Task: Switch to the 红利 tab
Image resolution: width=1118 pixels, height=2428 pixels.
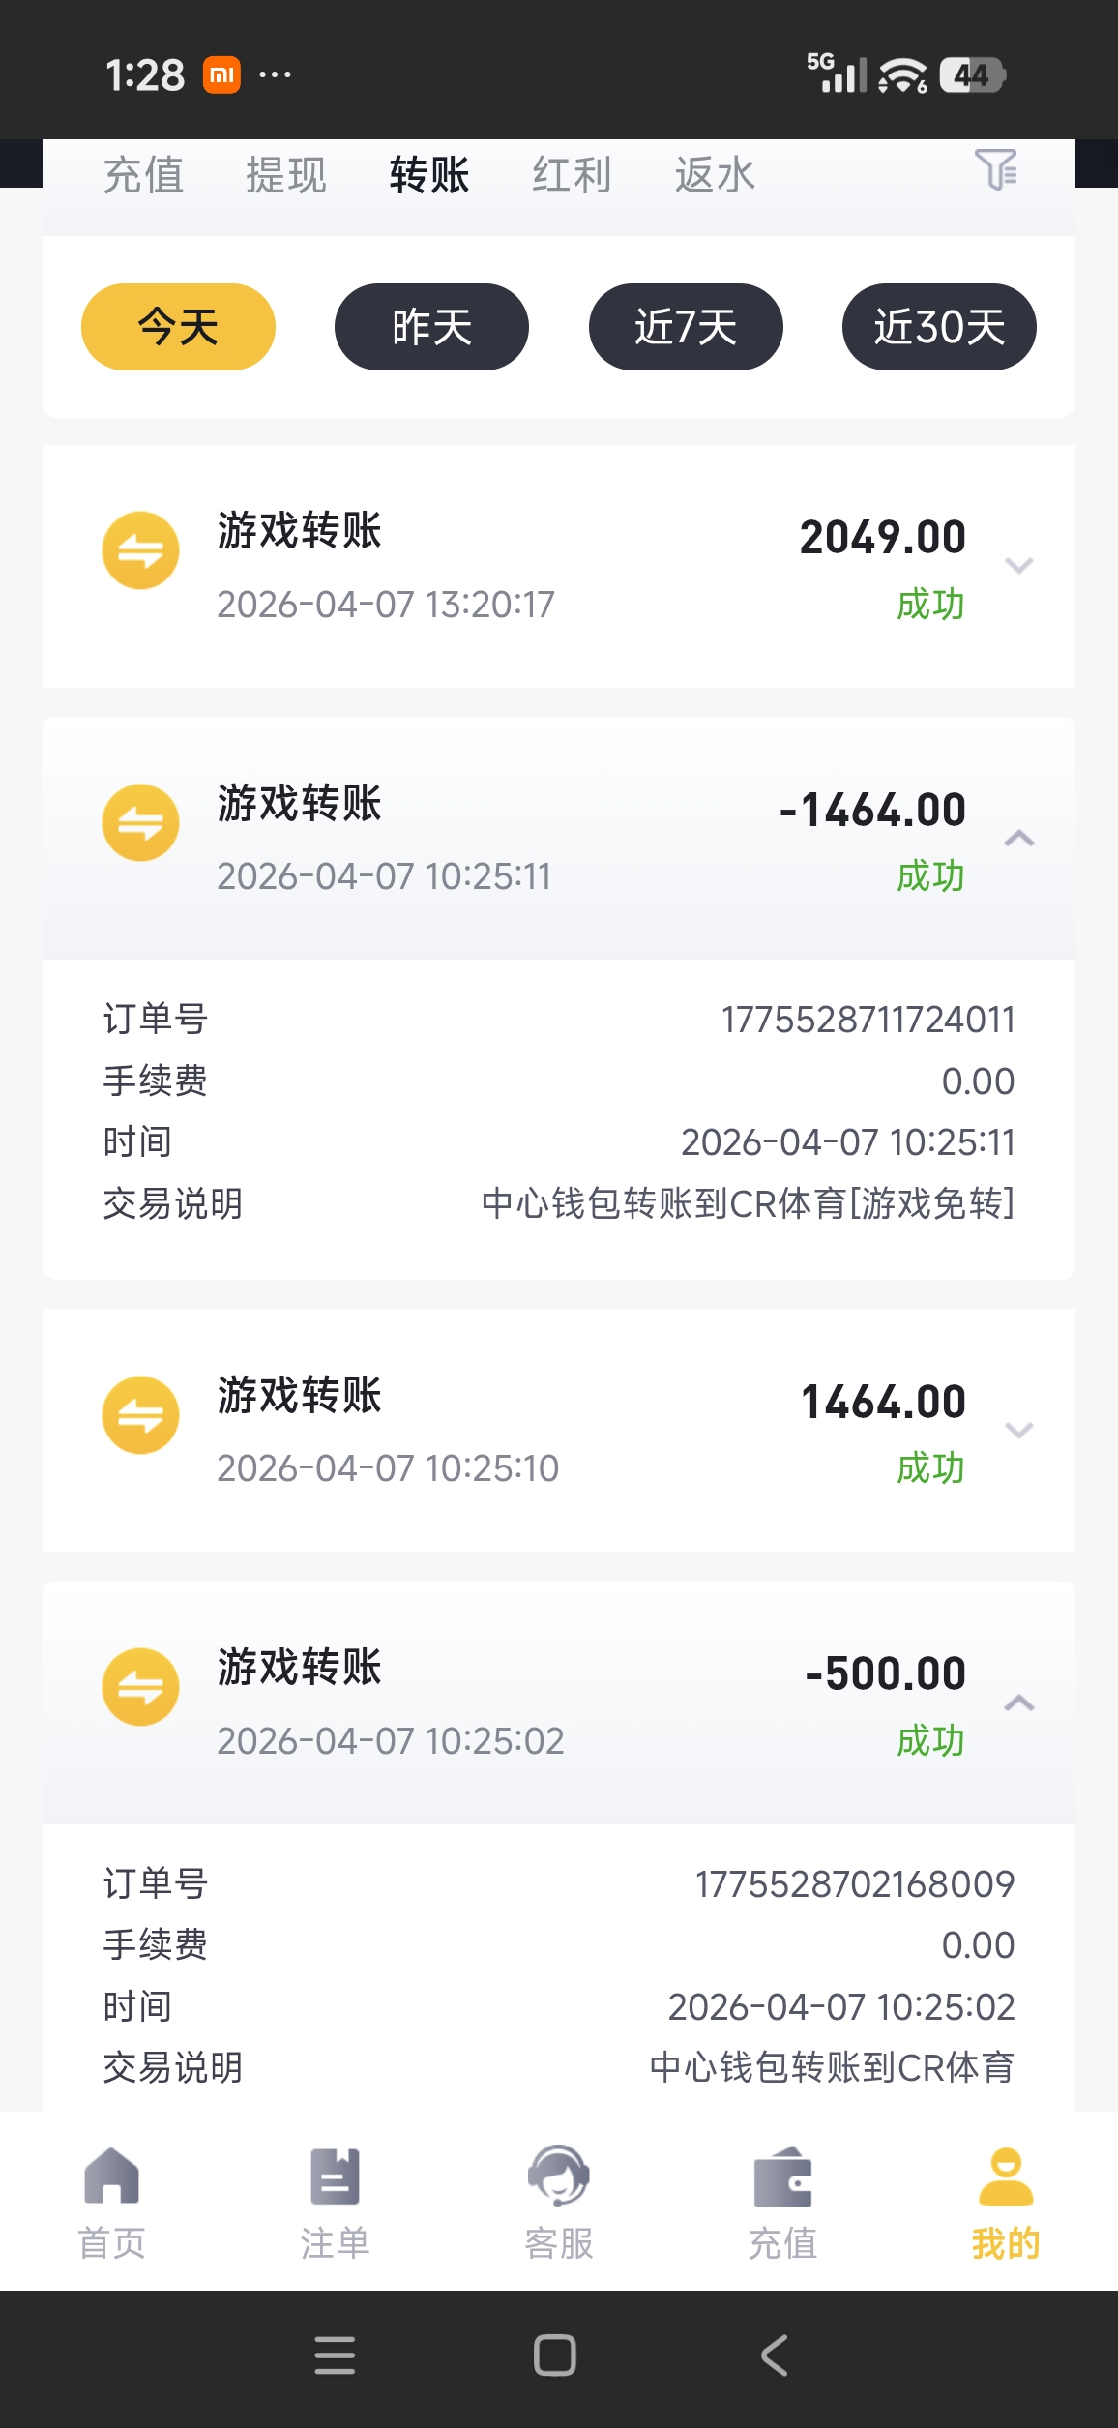Action: (572, 176)
